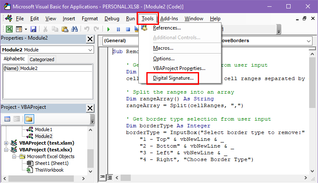Click the View Microsoft Excel toolbar icon
The image size is (318, 183).
pyautogui.click(x=9, y=29)
